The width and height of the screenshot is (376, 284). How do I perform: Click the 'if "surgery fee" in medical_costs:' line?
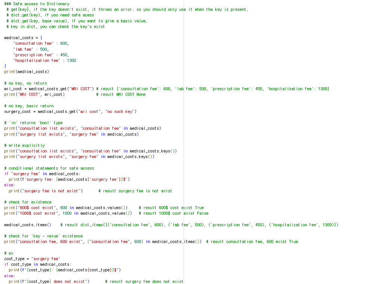42,174
